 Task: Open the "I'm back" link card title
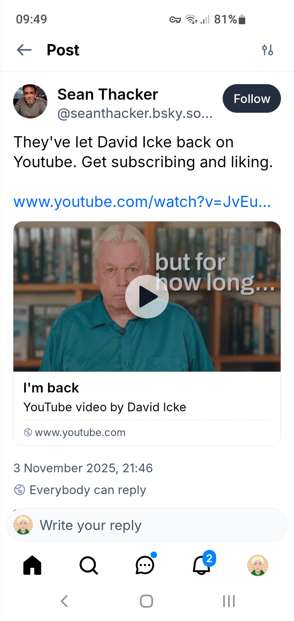[x=51, y=388]
